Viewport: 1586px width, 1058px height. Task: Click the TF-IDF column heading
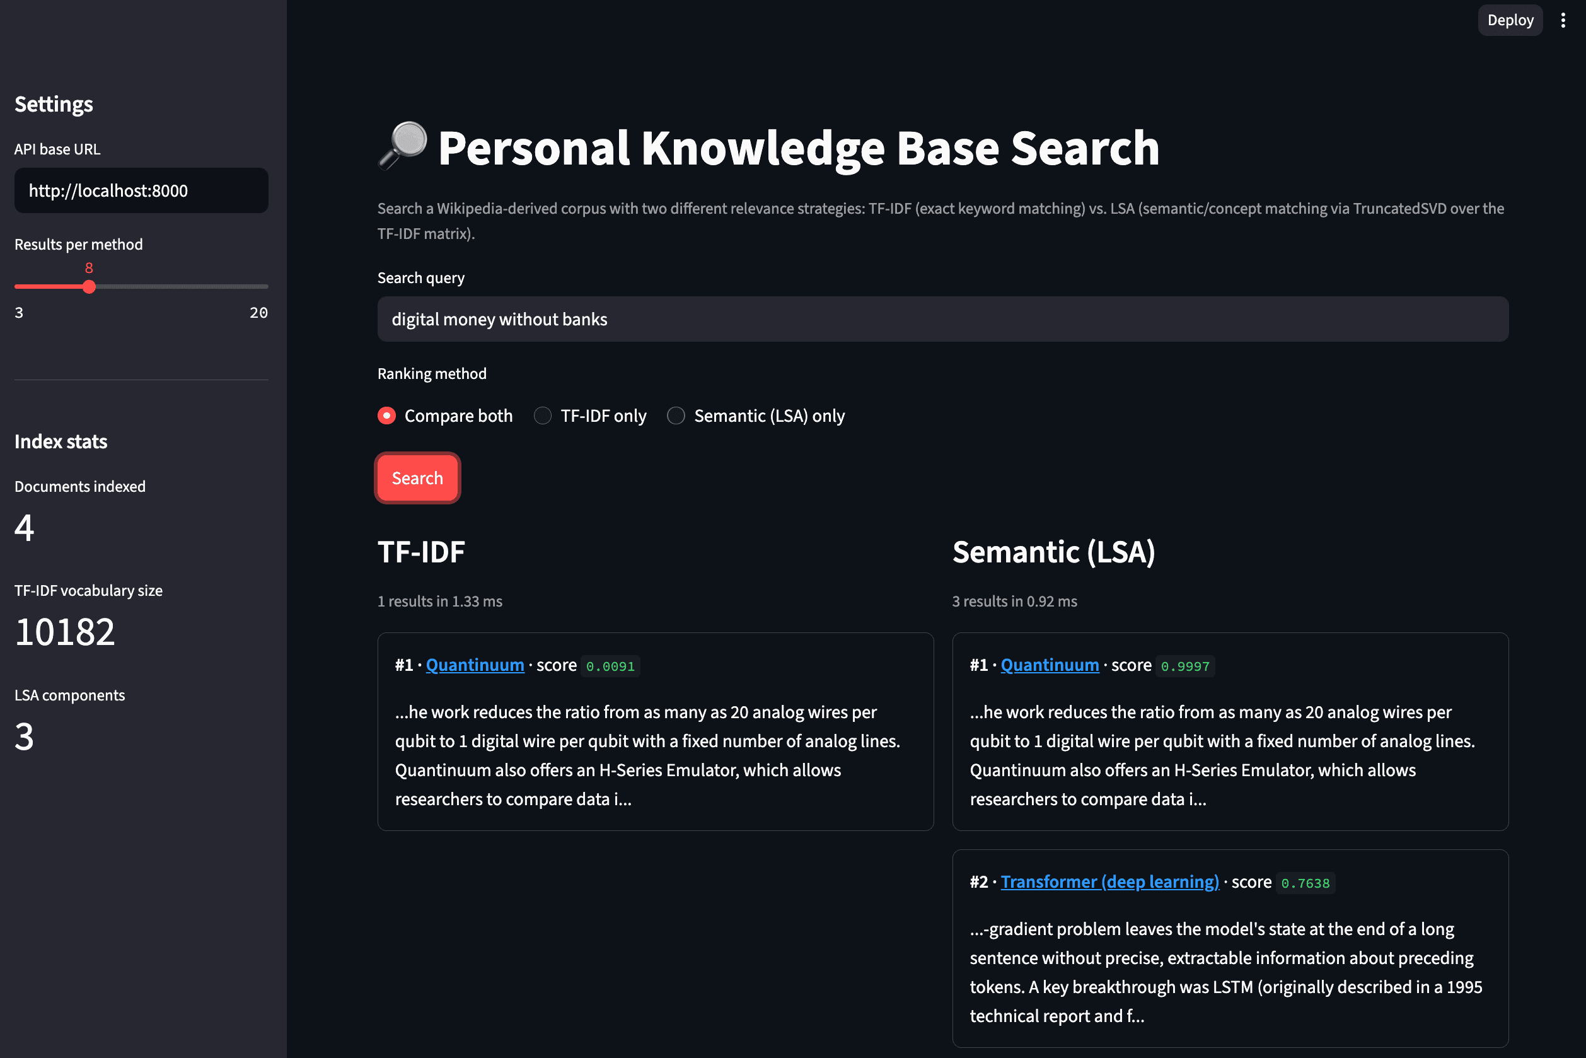pyautogui.click(x=421, y=552)
